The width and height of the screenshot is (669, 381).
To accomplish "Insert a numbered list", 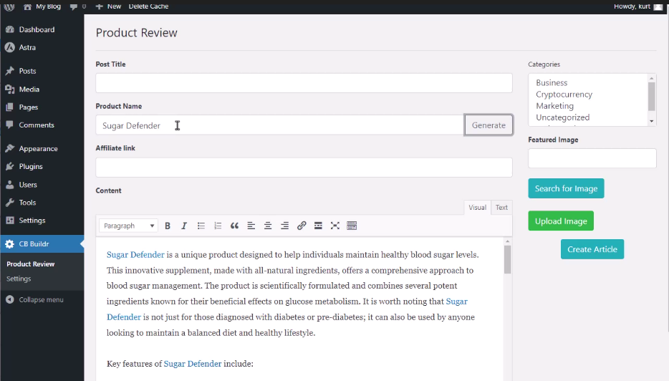I will (x=218, y=226).
